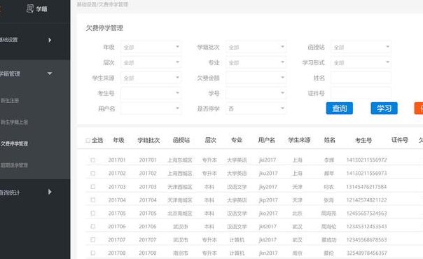This screenshot has height=259, width=423.
Task: Check the row for jkn2017
Action: [93, 253]
